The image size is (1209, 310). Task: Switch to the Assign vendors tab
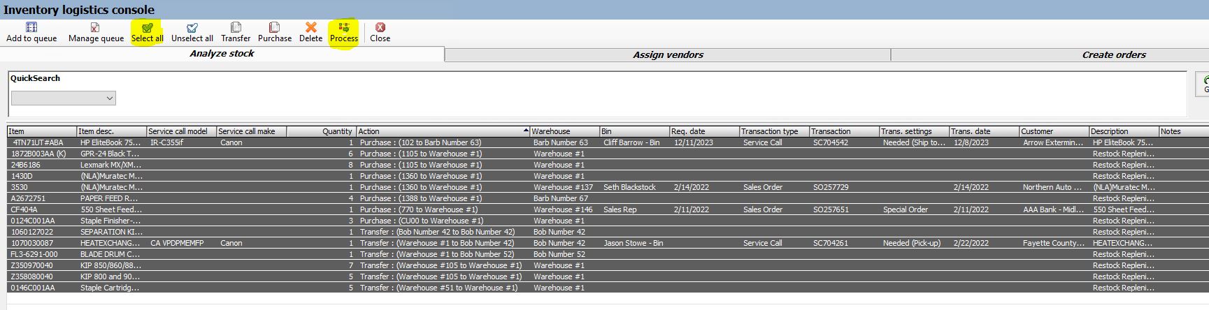[668, 54]
